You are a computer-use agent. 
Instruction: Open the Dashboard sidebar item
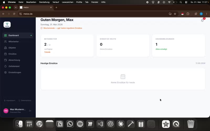[18, 35]
